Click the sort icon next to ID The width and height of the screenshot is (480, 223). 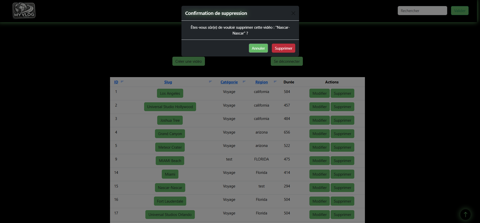point(122,82)
